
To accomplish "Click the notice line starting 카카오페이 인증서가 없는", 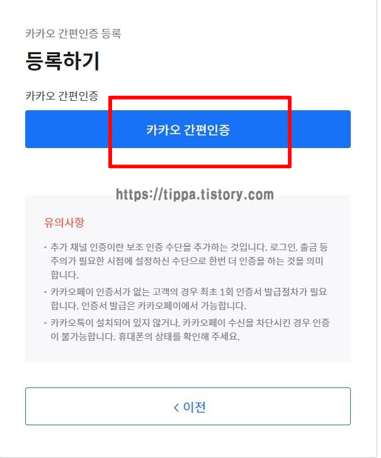I will tap(188, 292).
